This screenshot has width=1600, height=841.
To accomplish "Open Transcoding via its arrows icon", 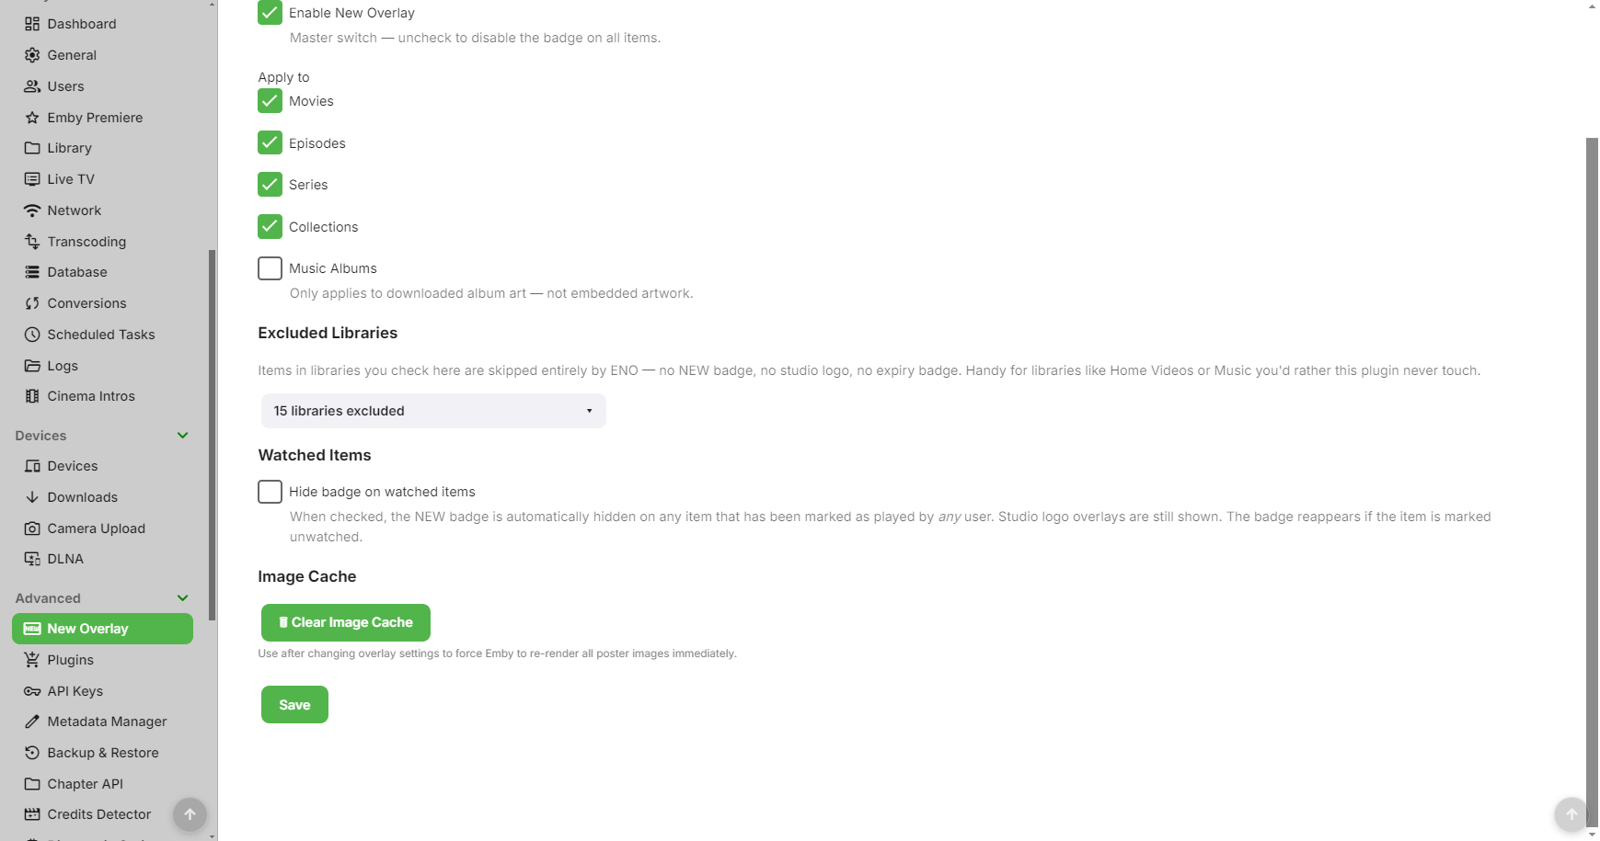I will click(32, 242).
